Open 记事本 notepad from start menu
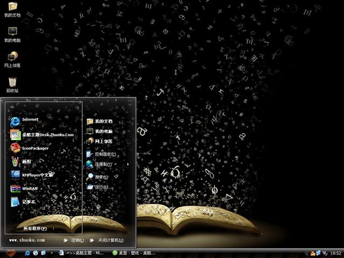The width and height of the screenshot is (344, 258). 23,202
